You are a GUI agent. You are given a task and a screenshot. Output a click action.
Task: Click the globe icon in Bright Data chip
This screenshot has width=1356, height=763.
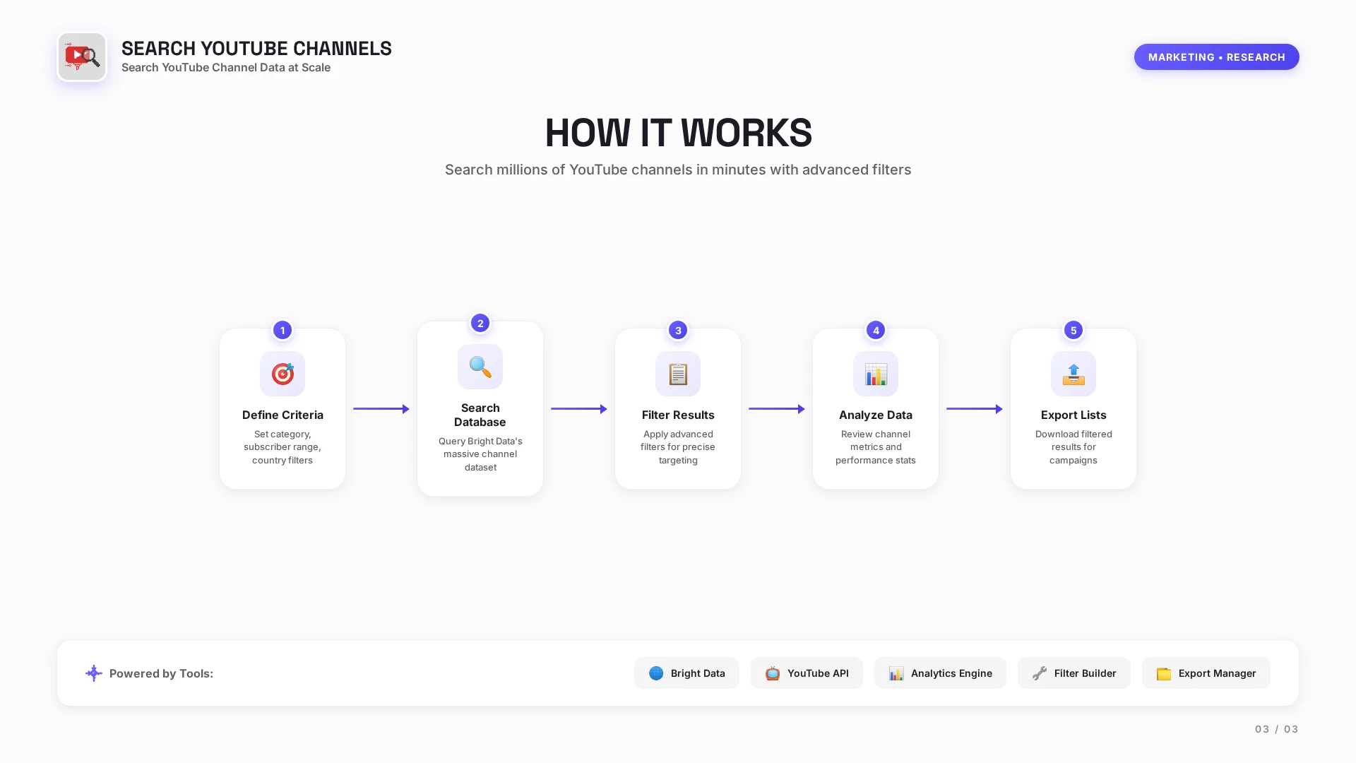click(656, 673)
